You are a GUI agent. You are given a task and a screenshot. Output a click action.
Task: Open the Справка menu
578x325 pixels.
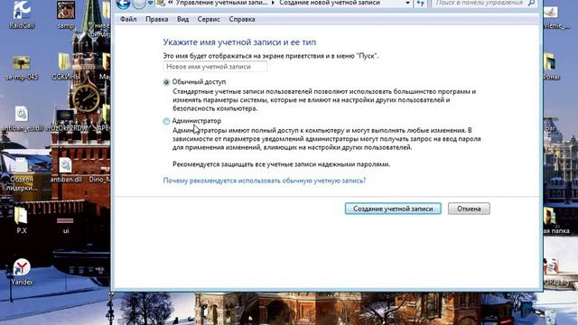pyautogui.click(x=242, y=19)
